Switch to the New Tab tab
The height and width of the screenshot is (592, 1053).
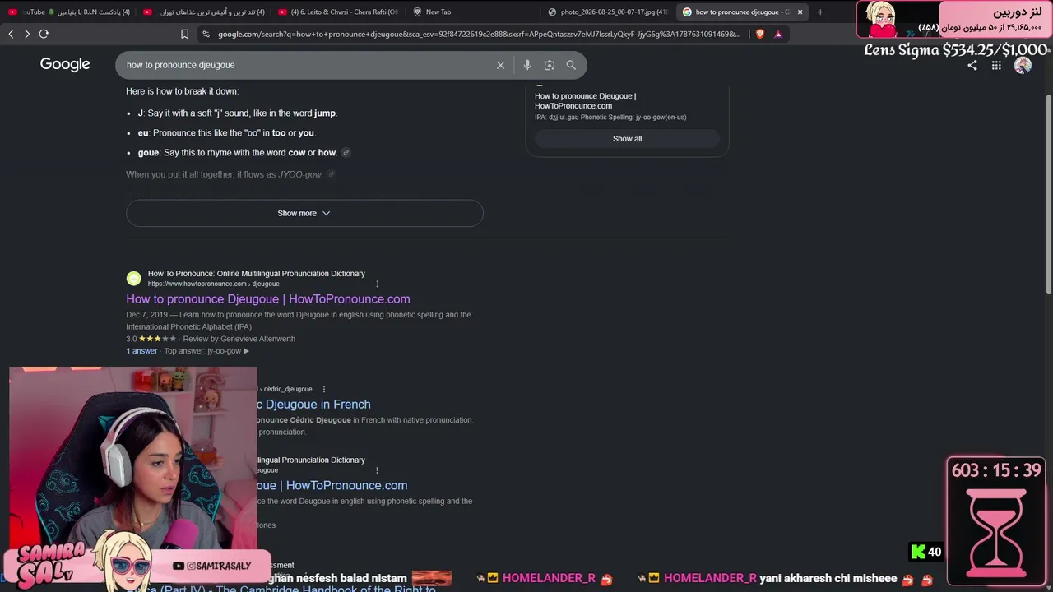point(473,12)
